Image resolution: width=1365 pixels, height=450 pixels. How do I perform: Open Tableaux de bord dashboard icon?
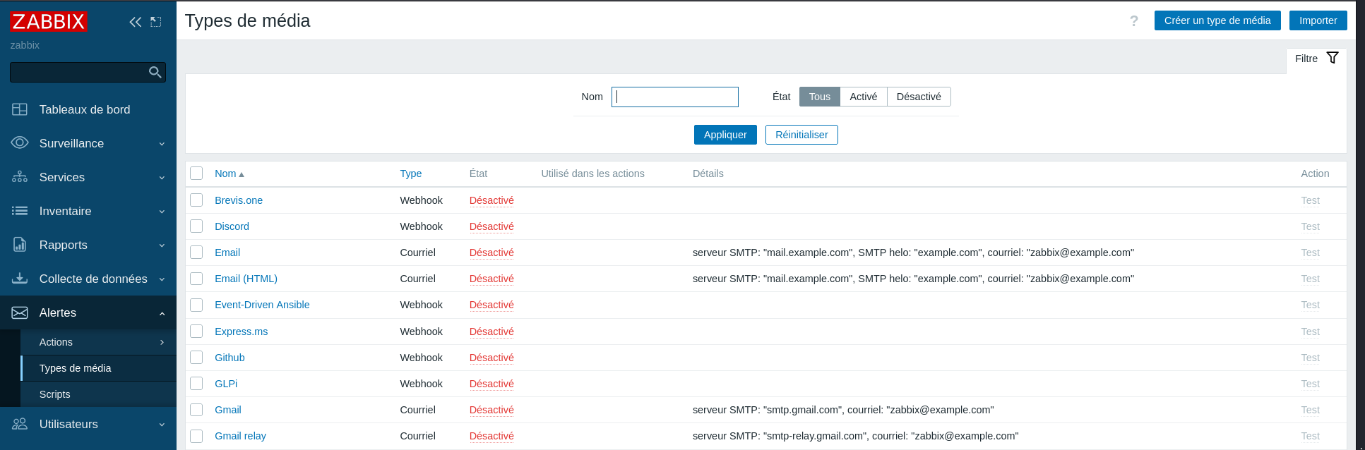20,109
